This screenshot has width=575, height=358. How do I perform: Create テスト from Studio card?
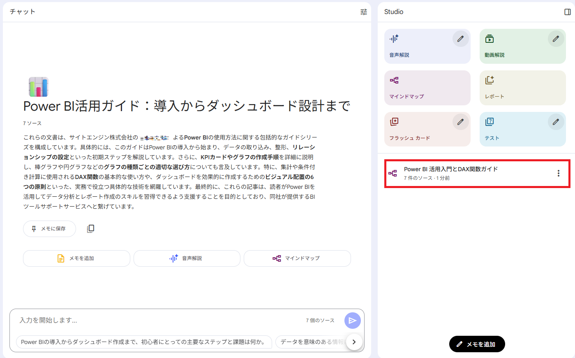pos(523,129)
